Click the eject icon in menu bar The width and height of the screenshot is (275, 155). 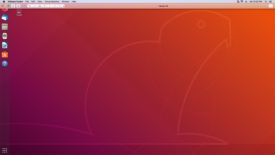(246, 2)
